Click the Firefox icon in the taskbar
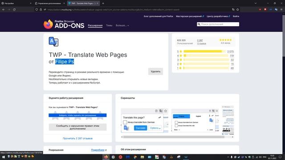 [106, 157]
